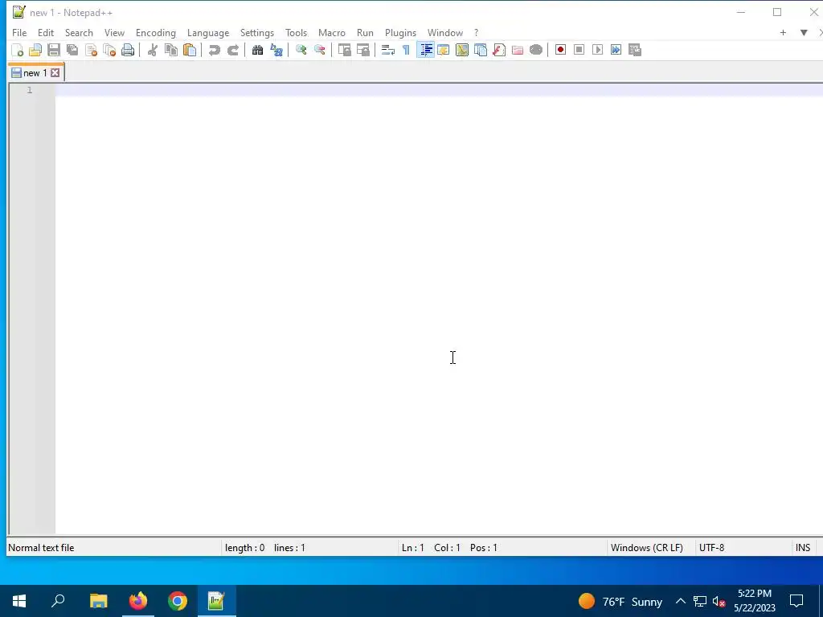Image resolution: width=823 pixels, height=617 pixels.
Task: Click line number 1 in margin
Action: 30,90
